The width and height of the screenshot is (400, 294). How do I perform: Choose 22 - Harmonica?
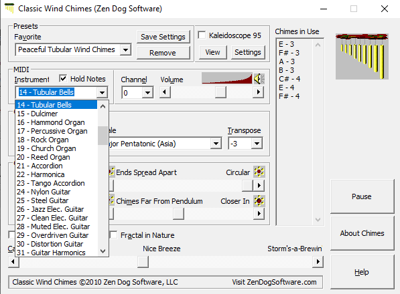56,174
